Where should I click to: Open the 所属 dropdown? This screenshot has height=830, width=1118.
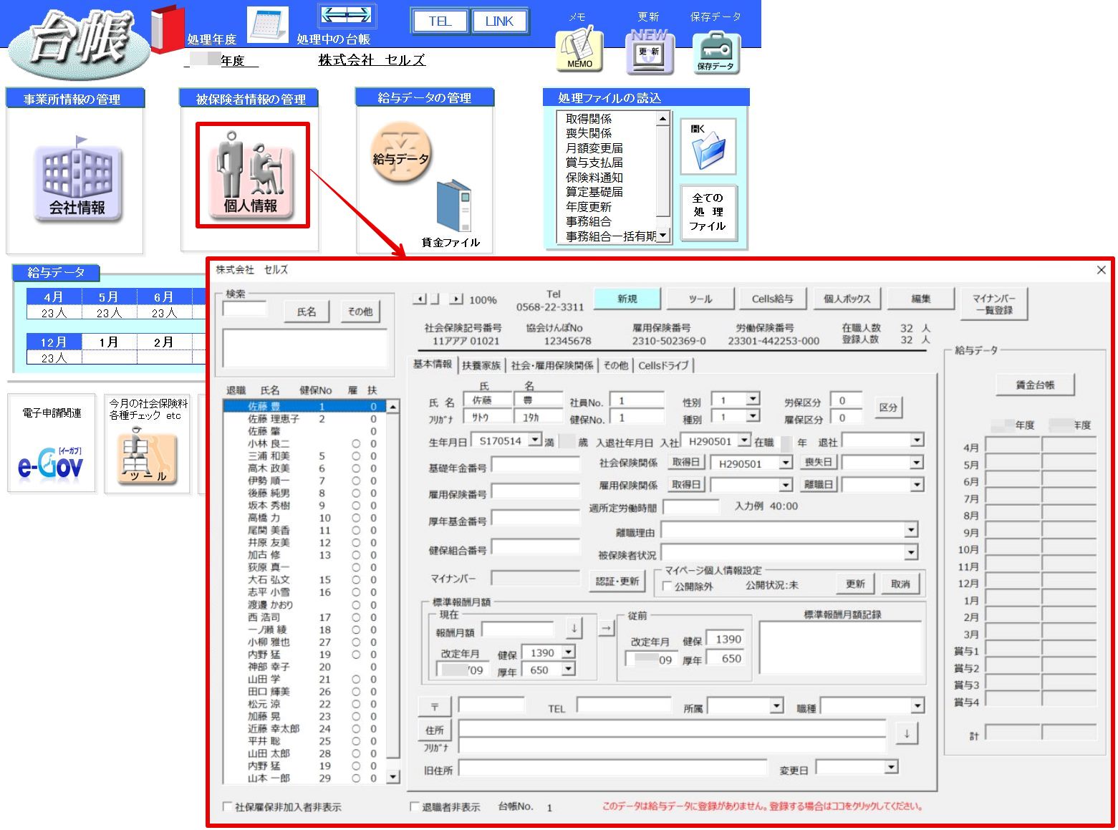tap(776, 706)
